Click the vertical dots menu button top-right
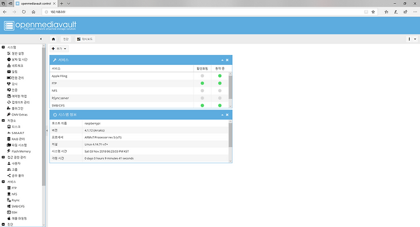 409,39
